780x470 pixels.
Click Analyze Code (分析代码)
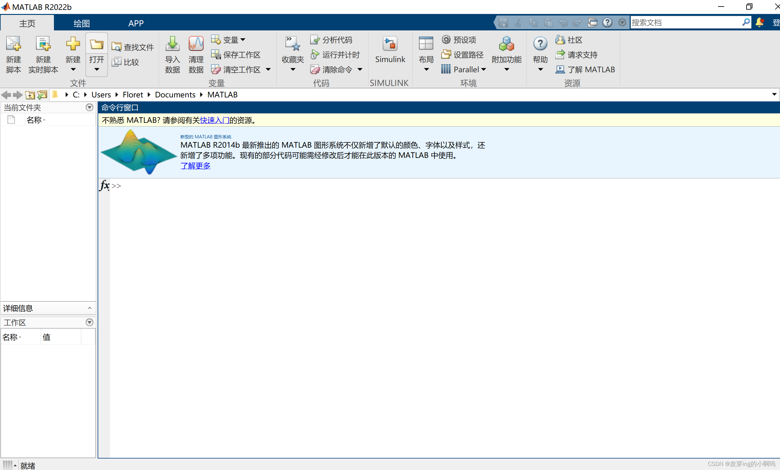331,40
